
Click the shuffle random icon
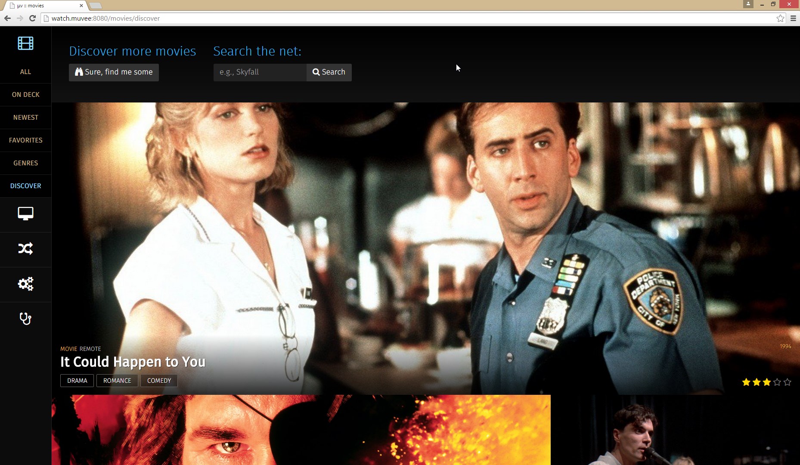25,248
